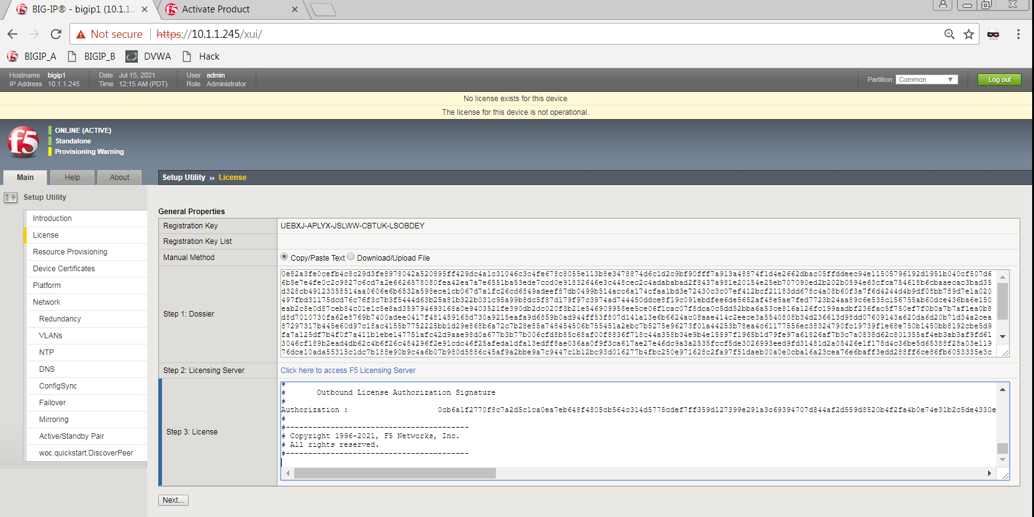Open Mirroring in sidebar
Viewport: 1034px width, 517px height.
click(86, 420)
